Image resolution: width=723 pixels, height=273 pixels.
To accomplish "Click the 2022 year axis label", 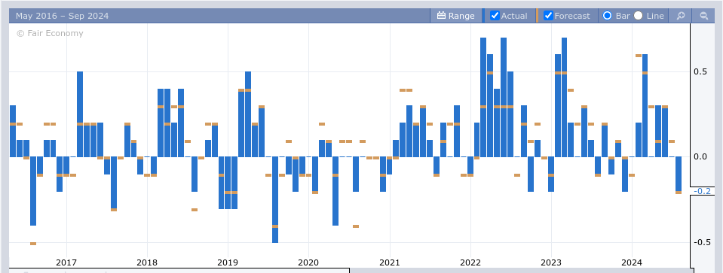I will (470, 262).
